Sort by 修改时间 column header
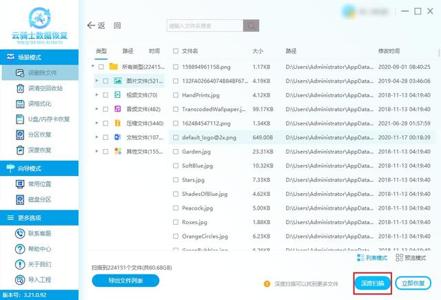This screenshot has height=300, width=441. click(389, 51)
